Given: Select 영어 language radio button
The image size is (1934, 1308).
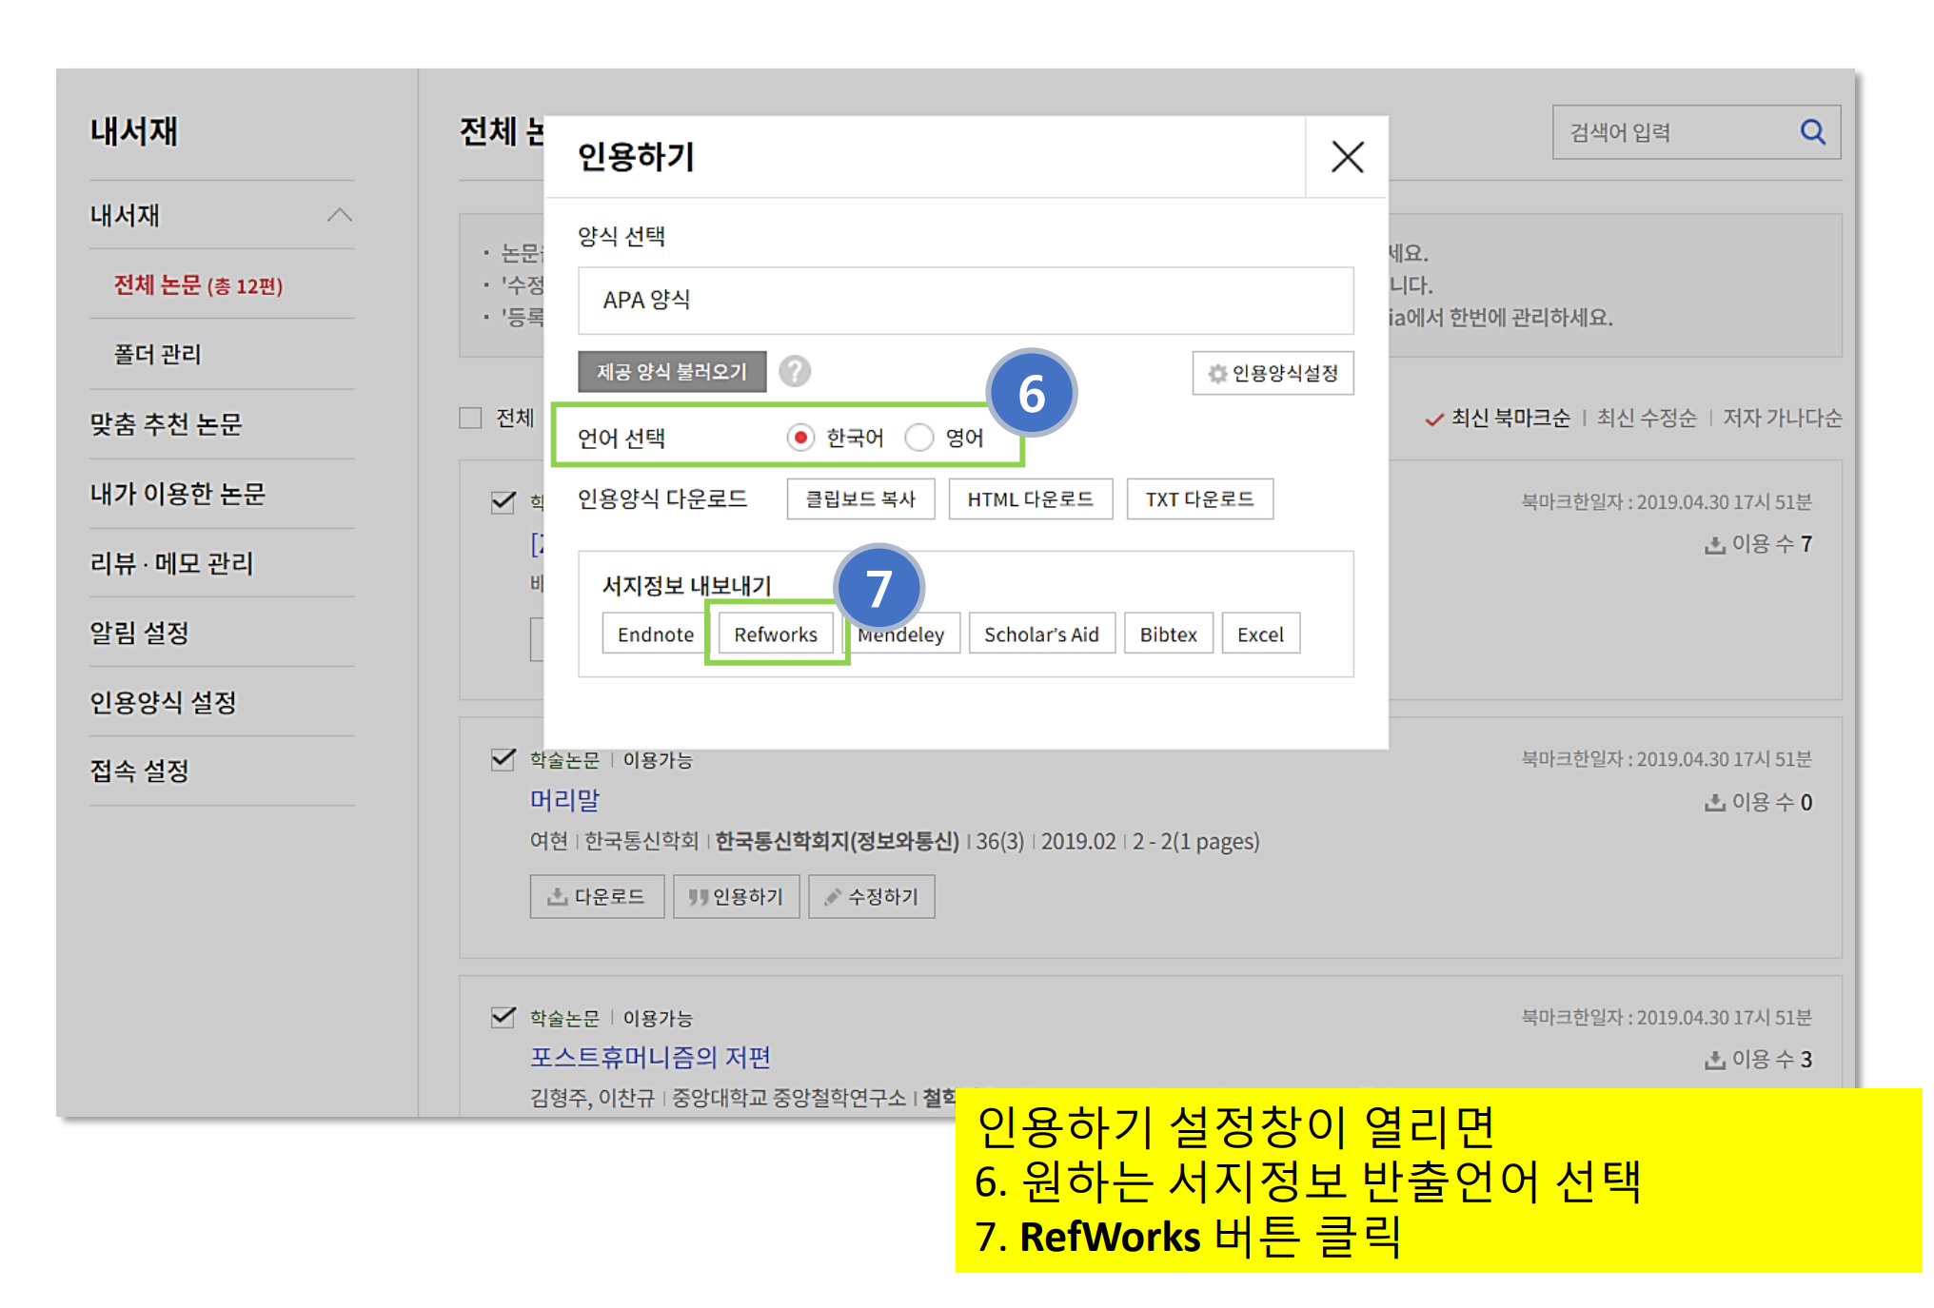Looking at the screenshot, I should click(919, 438).
